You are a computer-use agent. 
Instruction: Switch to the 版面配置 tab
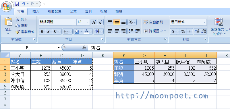click(x=55, y=11)
